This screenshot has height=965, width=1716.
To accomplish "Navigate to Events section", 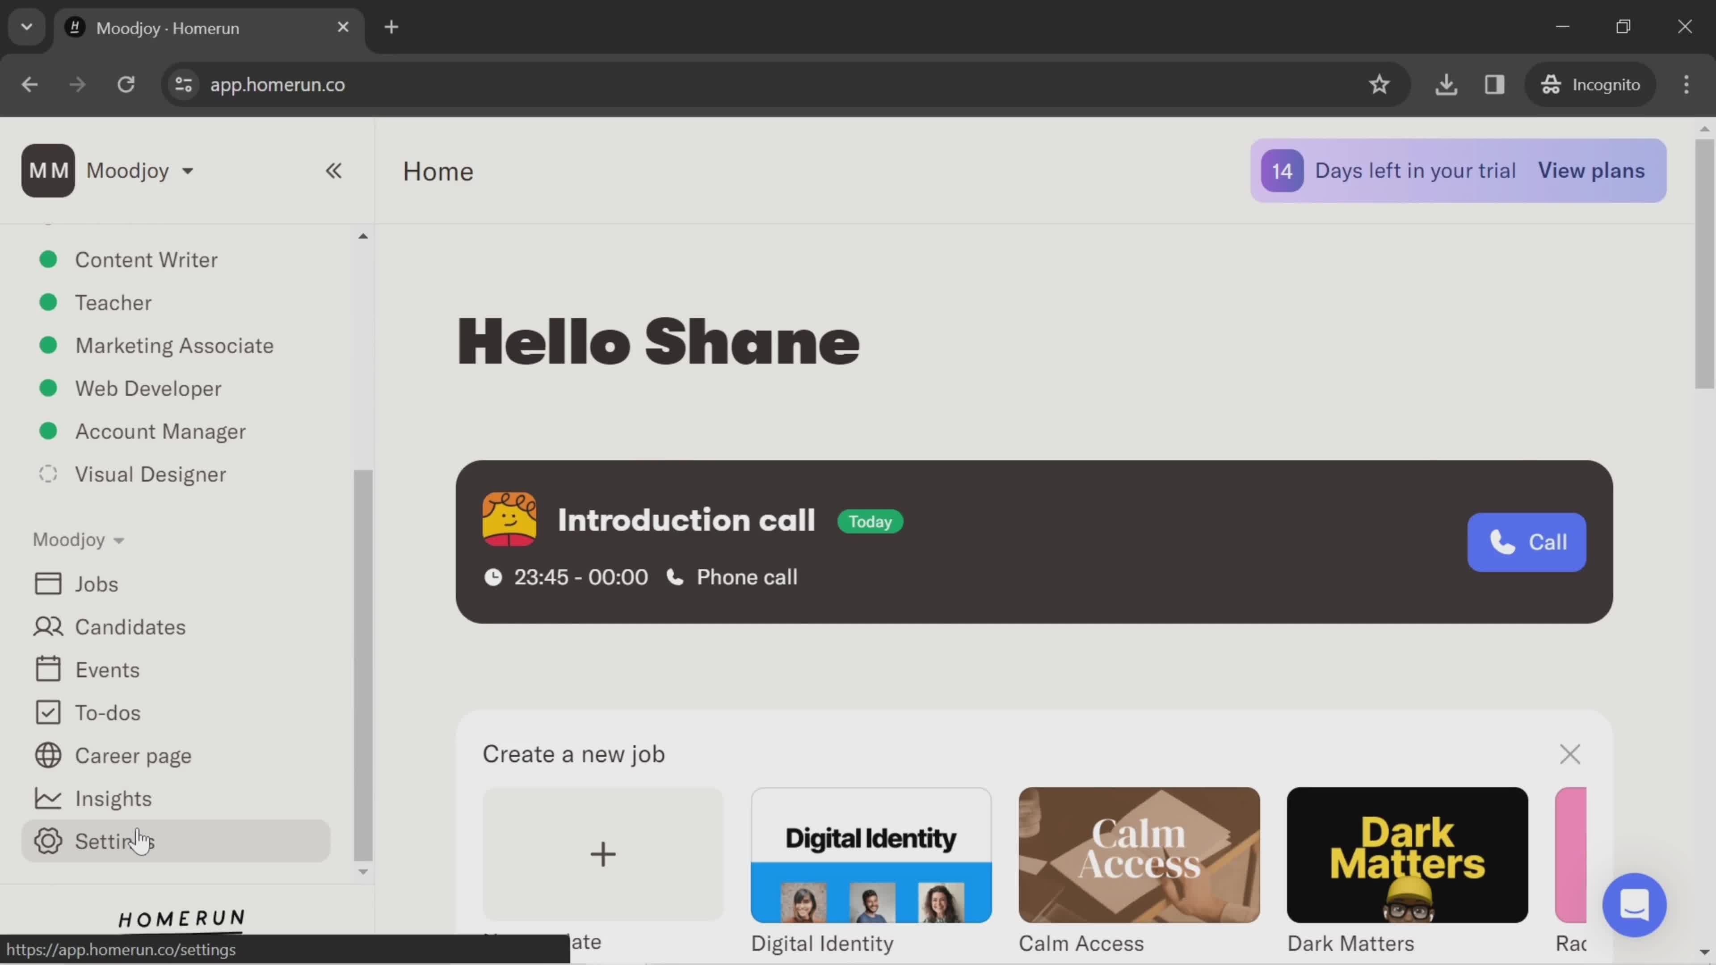I will click(x=107, y=669).
